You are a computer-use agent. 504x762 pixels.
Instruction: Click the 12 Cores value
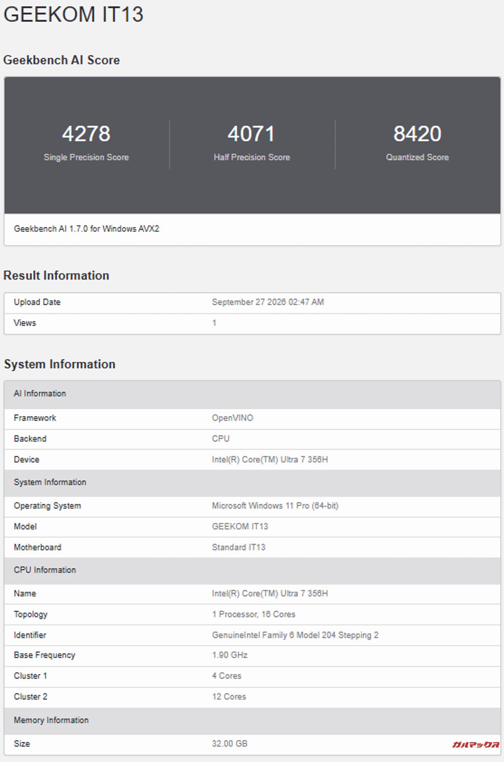pos(229,697)
